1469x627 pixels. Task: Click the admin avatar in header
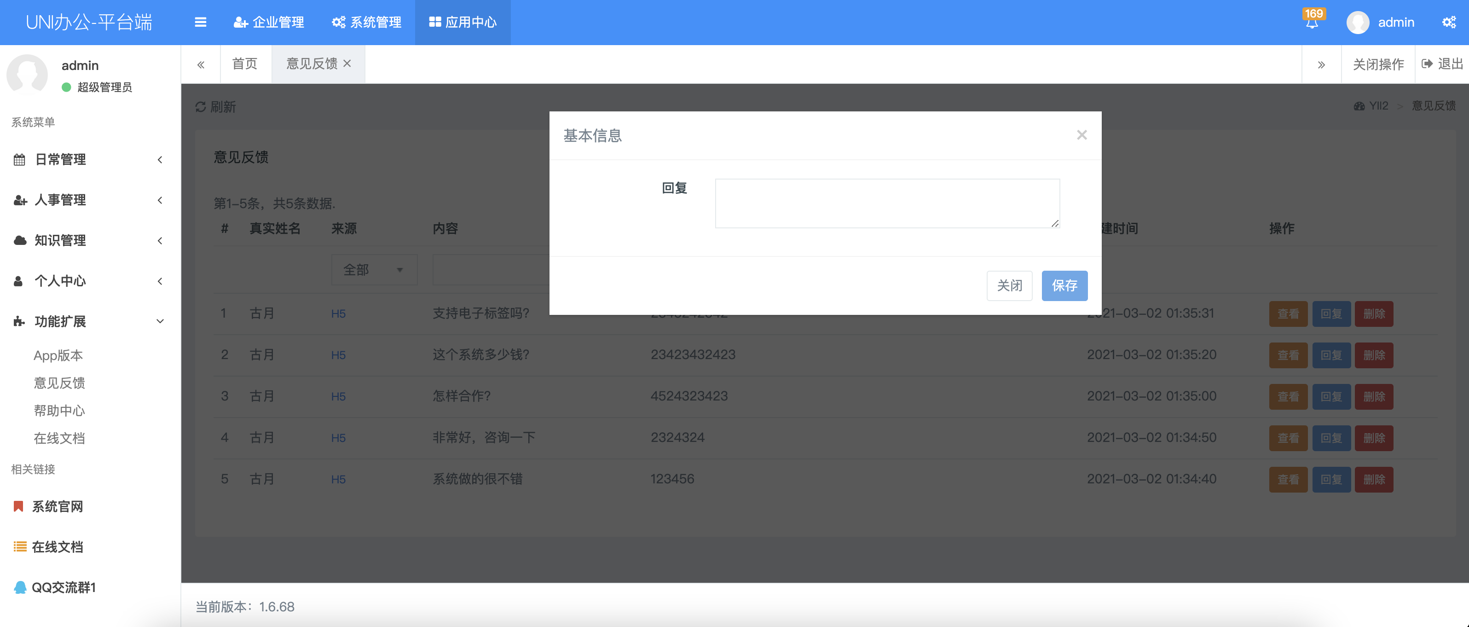pyautogui.click(x=1357, y=22)
